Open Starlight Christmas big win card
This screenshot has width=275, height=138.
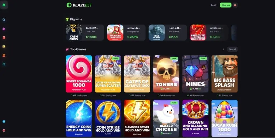(126, 33)
